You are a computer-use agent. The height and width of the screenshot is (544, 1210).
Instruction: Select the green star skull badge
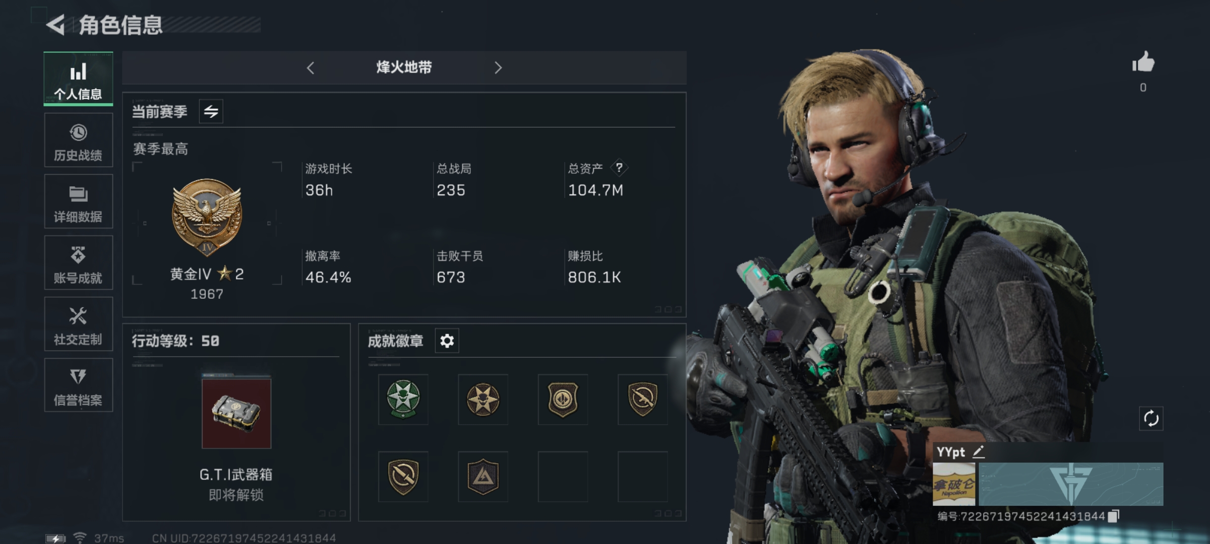pos(403,399)
